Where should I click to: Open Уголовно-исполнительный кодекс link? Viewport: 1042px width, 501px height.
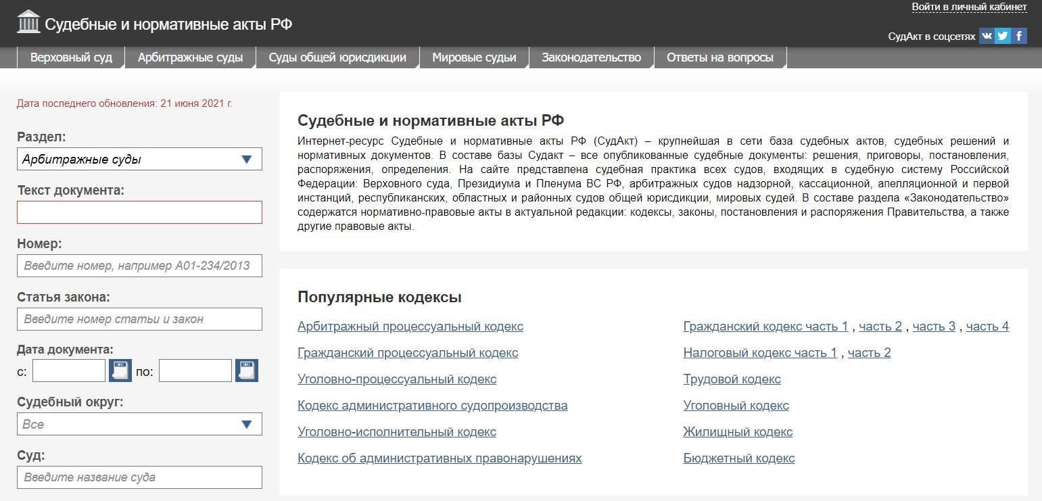[397, 432]
